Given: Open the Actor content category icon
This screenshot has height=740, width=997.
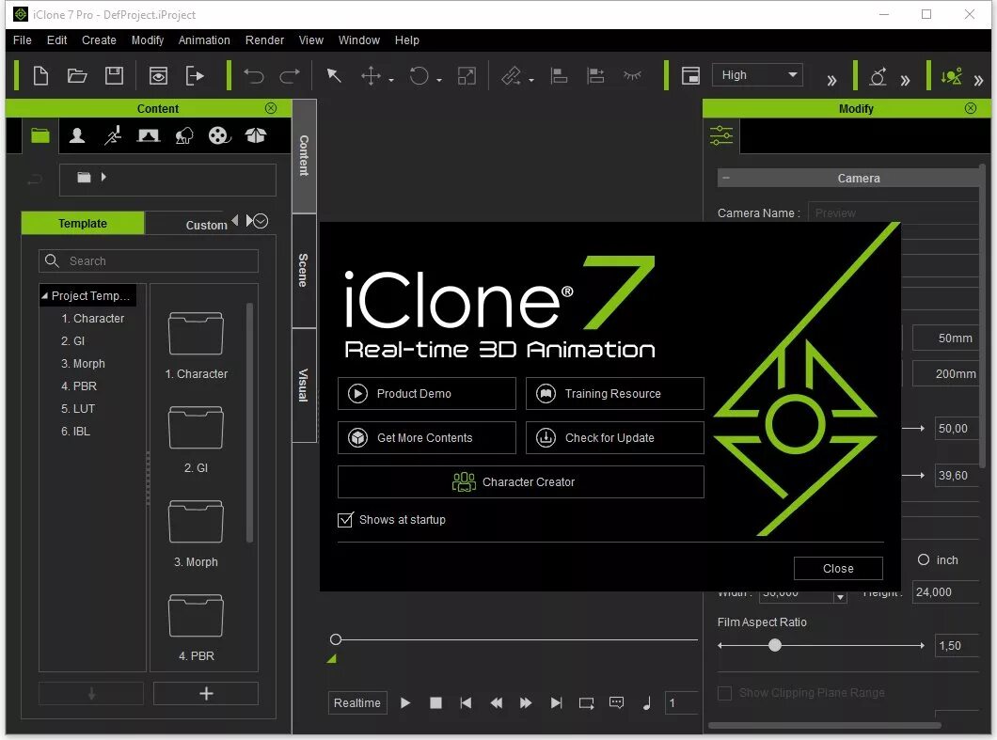Looking at the screenshot, I should tap(77, 135).
